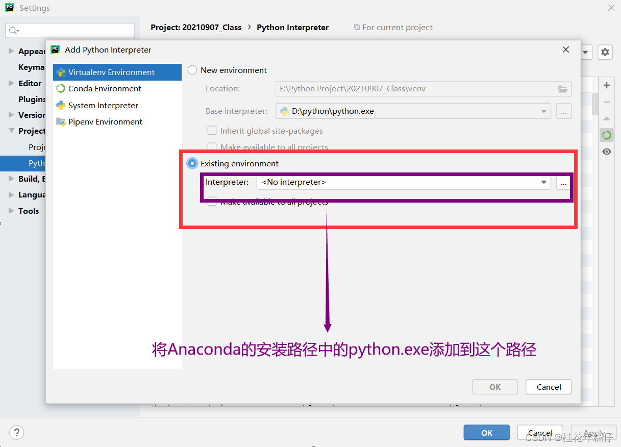Click the For current project label icon
The width and height of the screenshot is (621, 447).
[357, 27]
